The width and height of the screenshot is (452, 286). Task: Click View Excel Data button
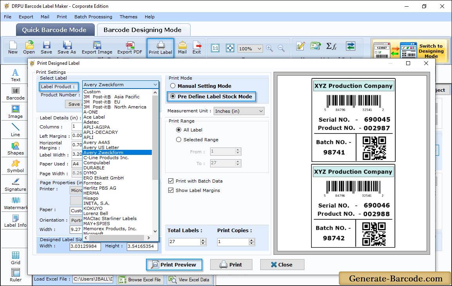(x=189, y=279)
